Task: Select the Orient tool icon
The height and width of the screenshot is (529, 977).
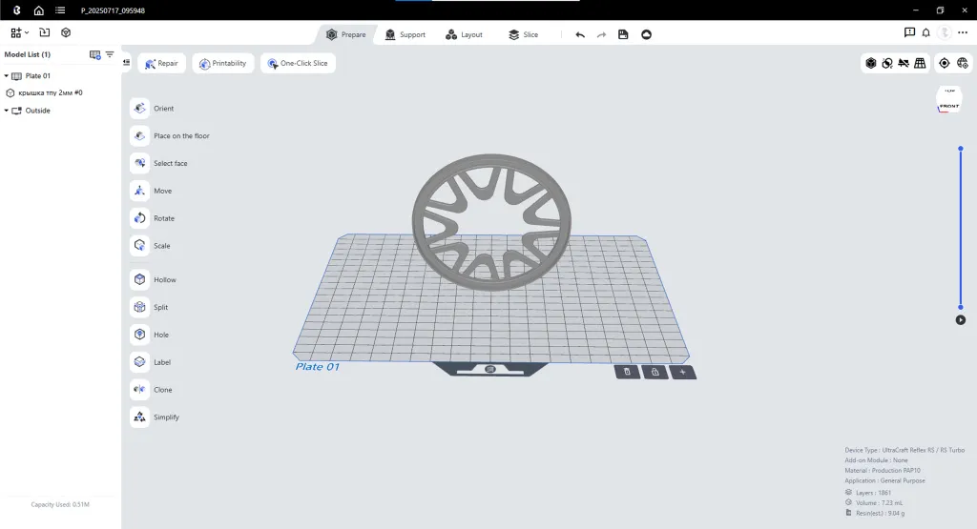Action: [x=139, y=109]
